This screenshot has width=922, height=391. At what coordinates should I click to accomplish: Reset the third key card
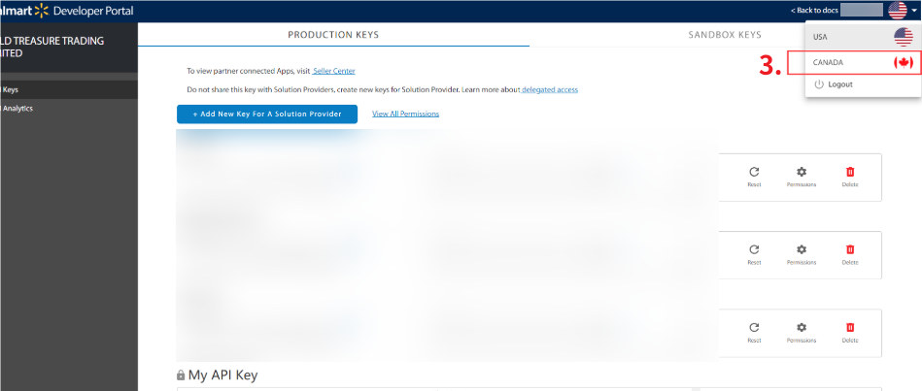click(x=754, y=333)
